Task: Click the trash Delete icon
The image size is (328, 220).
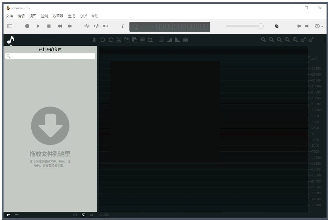Action: coord(142,40)
